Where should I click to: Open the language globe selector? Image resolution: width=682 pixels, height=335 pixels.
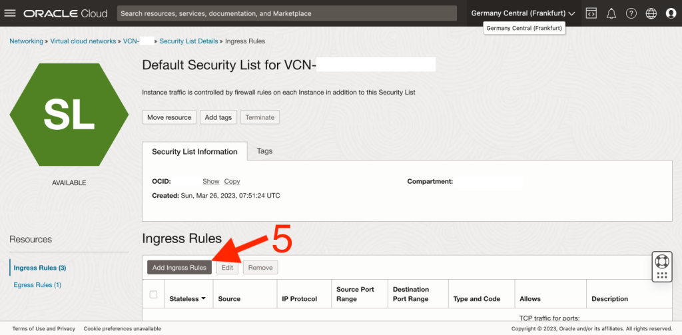[651, 13]
